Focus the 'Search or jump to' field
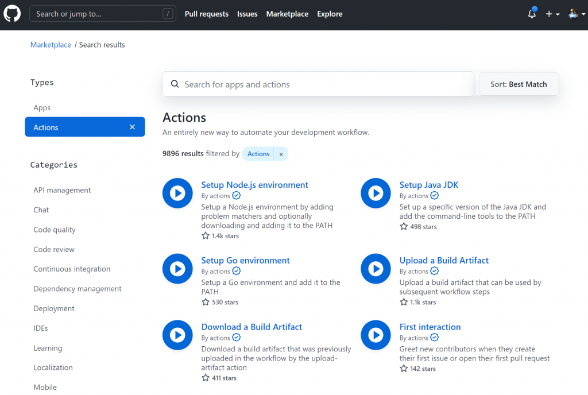The height and width of the screenshot is (395, 588). (x=102, y=14)
